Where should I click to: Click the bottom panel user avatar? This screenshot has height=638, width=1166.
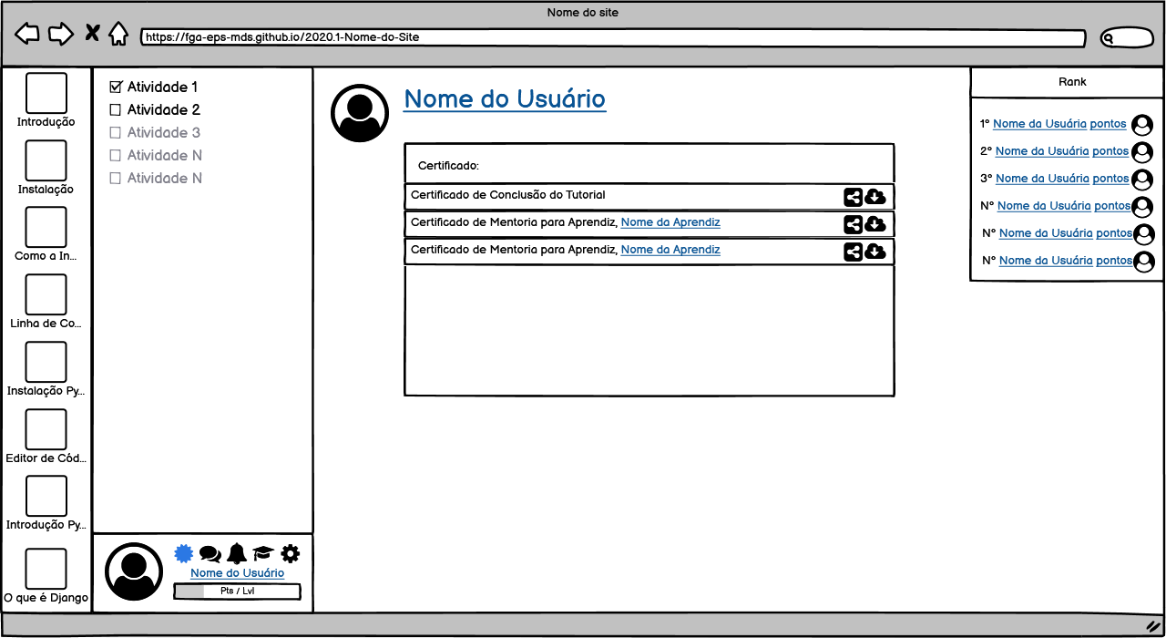[134, 571]
